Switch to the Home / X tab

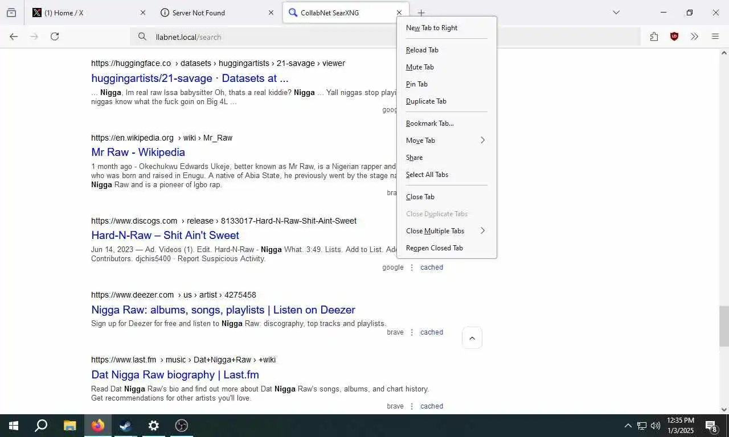click(89, 13)
